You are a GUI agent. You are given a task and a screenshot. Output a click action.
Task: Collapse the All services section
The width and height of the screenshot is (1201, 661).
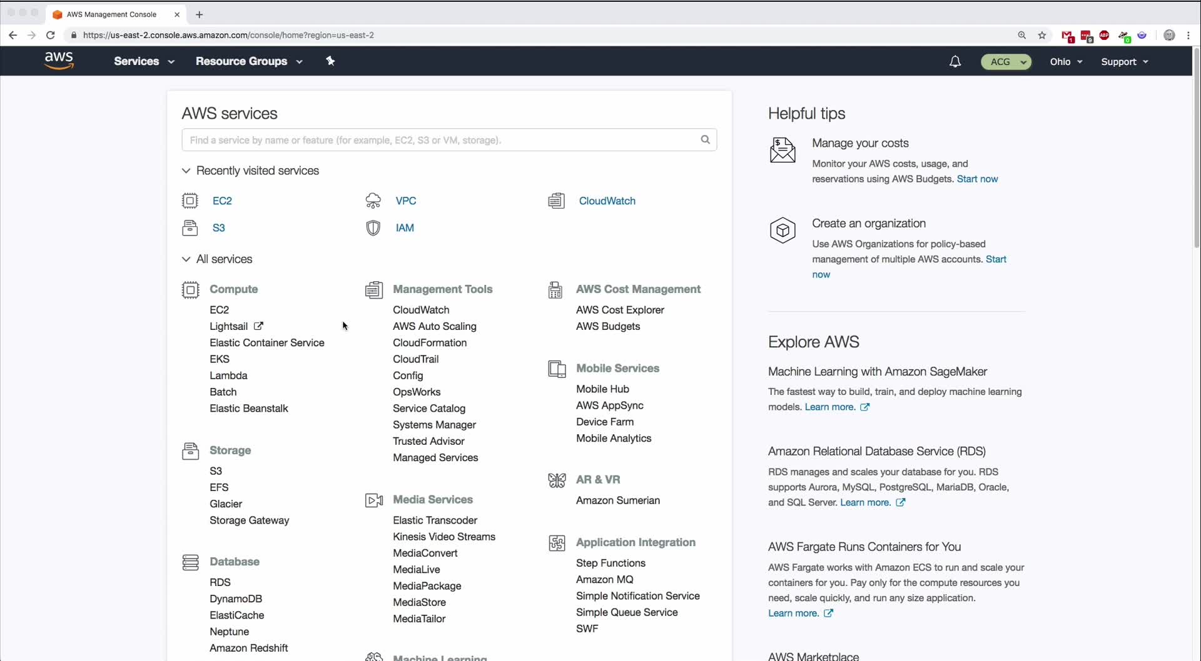click(186, 259)
